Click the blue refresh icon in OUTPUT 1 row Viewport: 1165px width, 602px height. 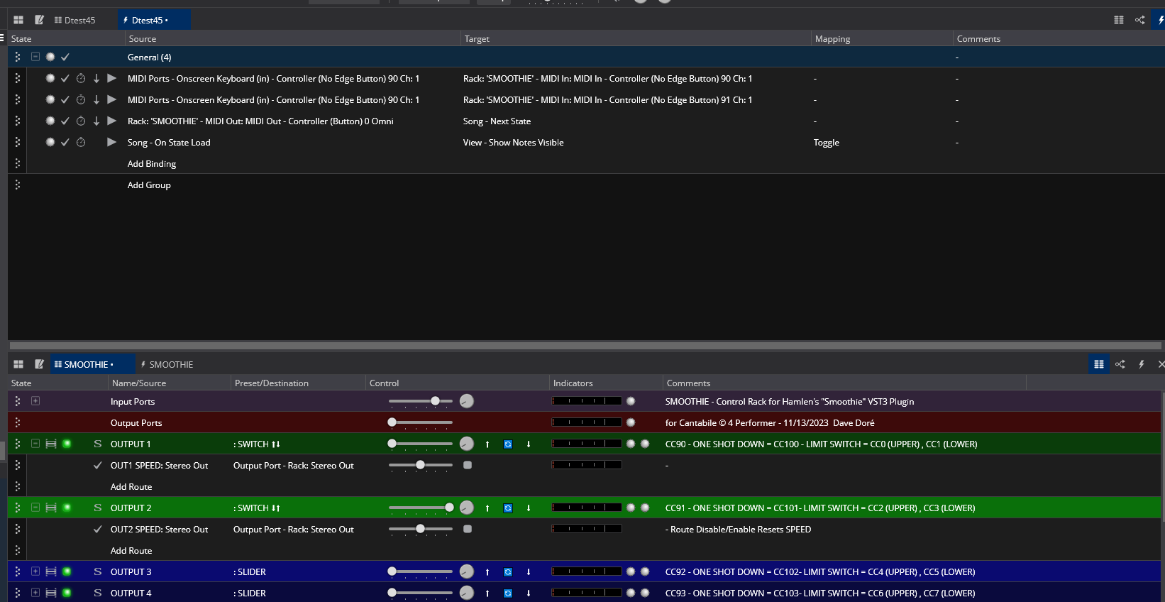pos(508,444)
